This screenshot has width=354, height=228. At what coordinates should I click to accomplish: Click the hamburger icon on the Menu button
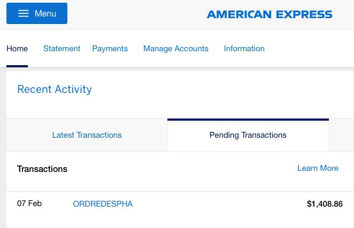[x=23, y=14]
